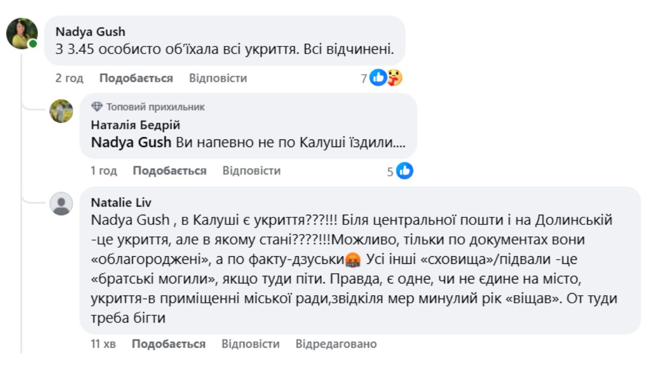This screenshot has height=365, width=650.
Task: Reply to Наталія Бедрій via Відповісти
Action: [x=251, y=171]
